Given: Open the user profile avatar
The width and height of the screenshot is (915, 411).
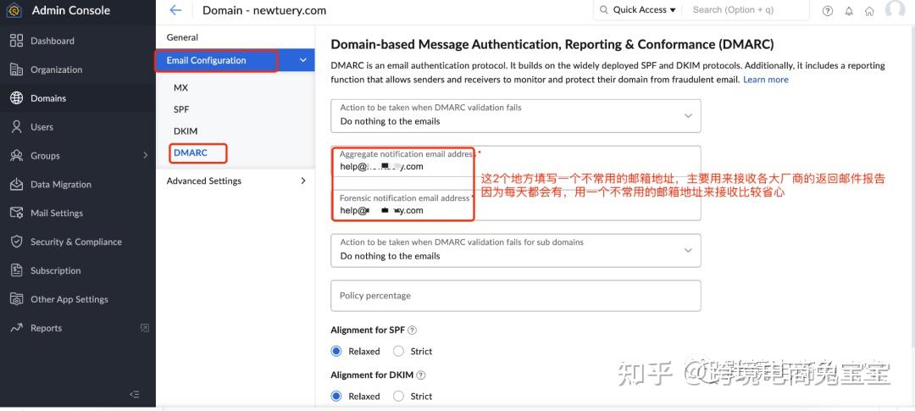Looking at the screenshot, I should (x=895, y=9).
